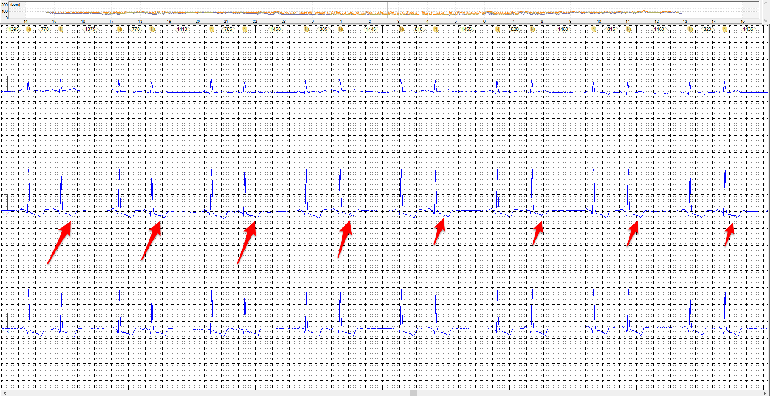Click the 1450 RR interval label
Viewport: 770px width, 396px height.
coord(276,29)
